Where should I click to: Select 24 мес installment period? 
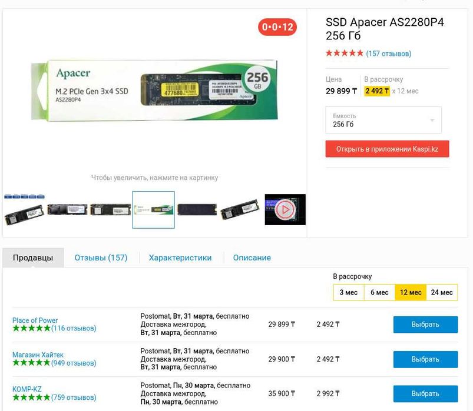[442, 292]
